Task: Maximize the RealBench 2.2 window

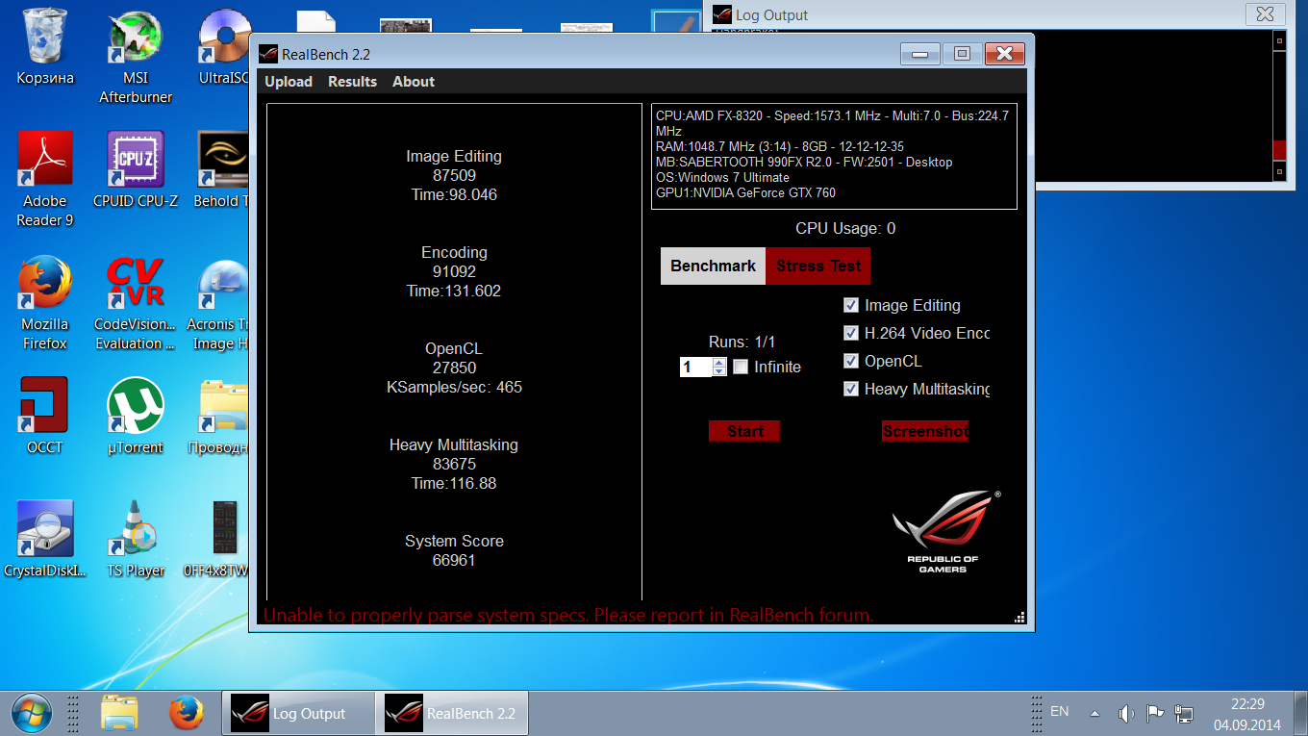Action: tap(962, 54)
